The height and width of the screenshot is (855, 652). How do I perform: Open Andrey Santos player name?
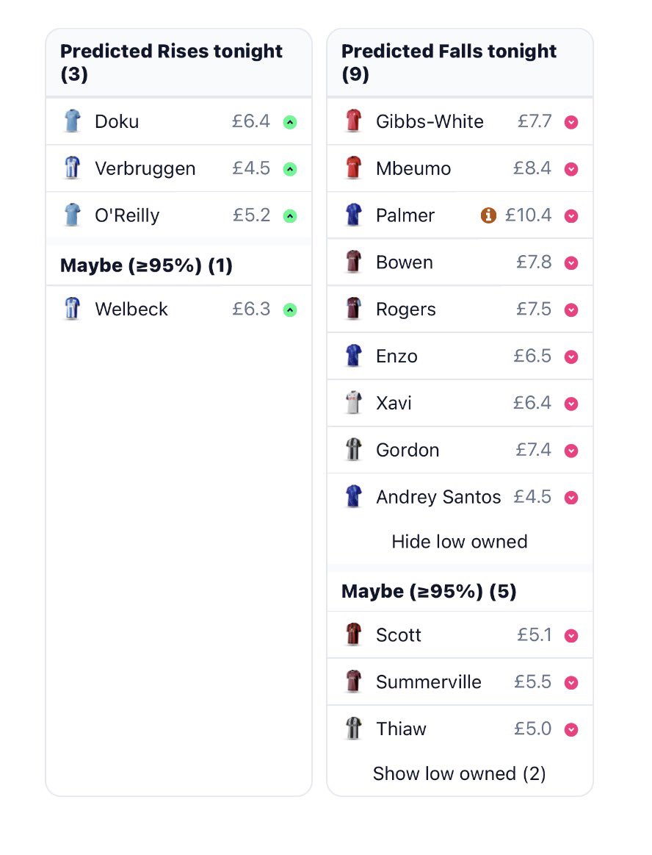438,497
